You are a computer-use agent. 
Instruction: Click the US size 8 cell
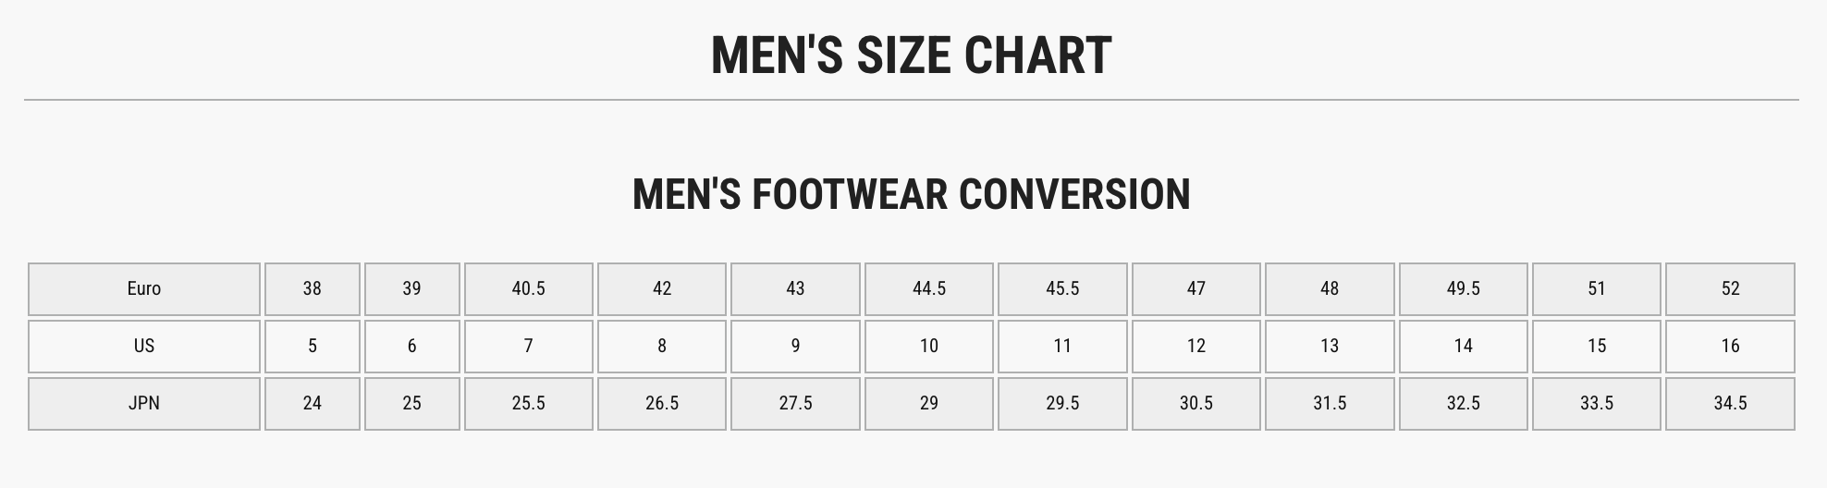click(x=662, y=347)
